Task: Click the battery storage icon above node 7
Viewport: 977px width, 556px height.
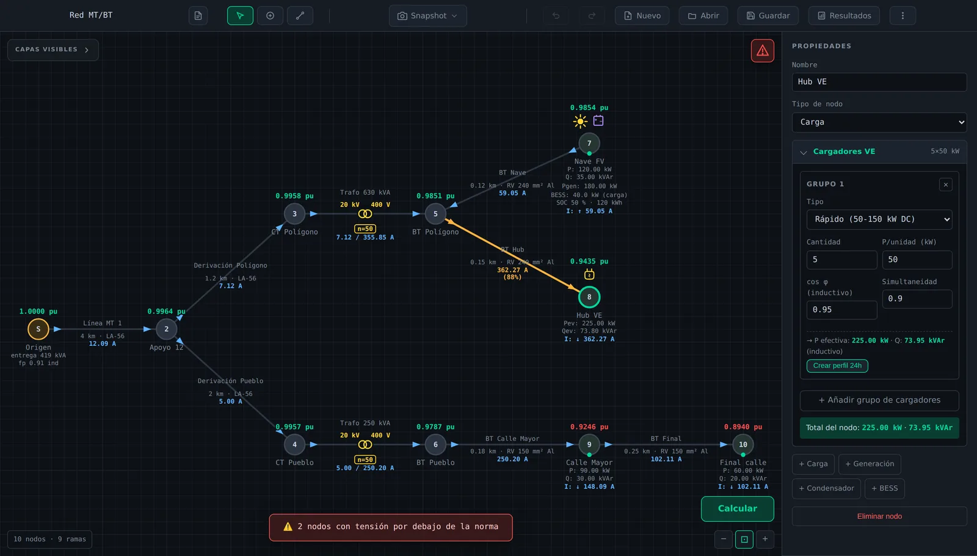Action: click(x=598, y=121)
